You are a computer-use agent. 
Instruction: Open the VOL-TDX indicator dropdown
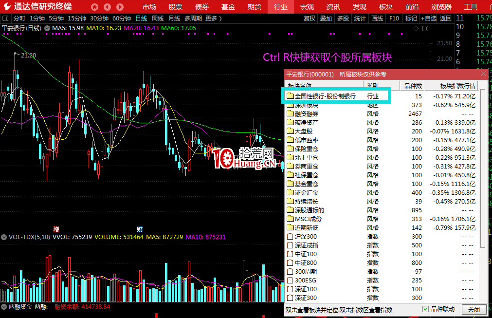click(x=4, y=237)
